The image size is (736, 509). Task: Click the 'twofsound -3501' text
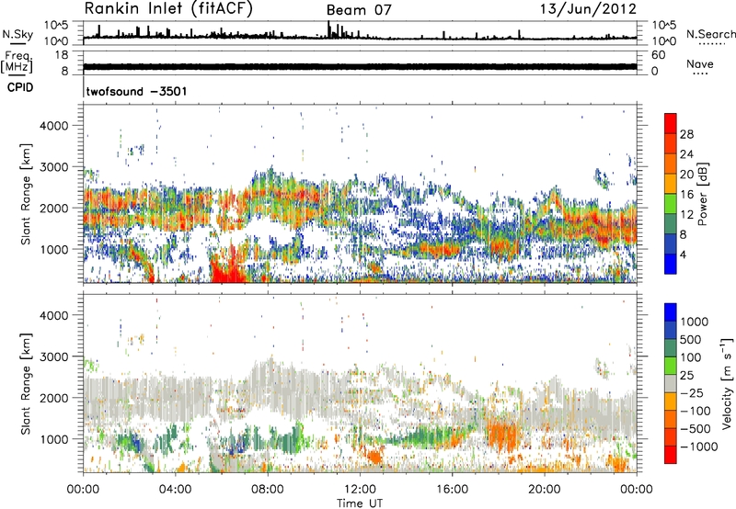[136, 91]
